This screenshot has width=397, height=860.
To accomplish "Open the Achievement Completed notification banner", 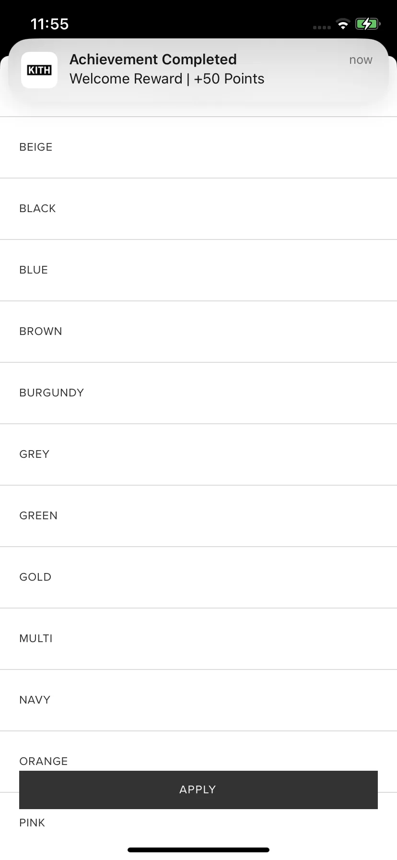I will (x=198, y=70).
